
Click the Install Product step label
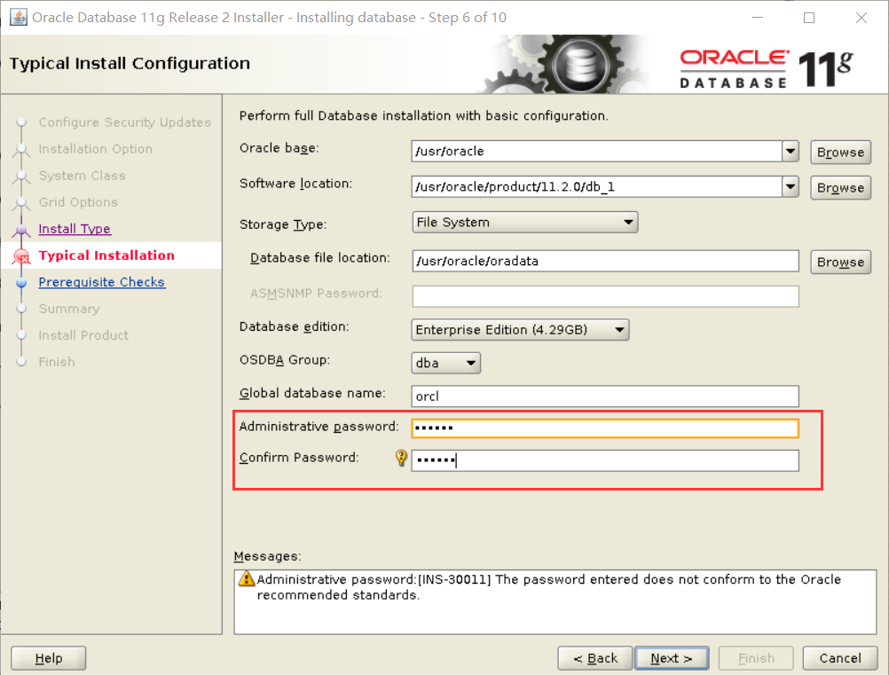click(83, 335)
